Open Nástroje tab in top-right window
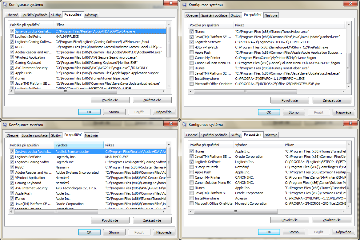 271,15
